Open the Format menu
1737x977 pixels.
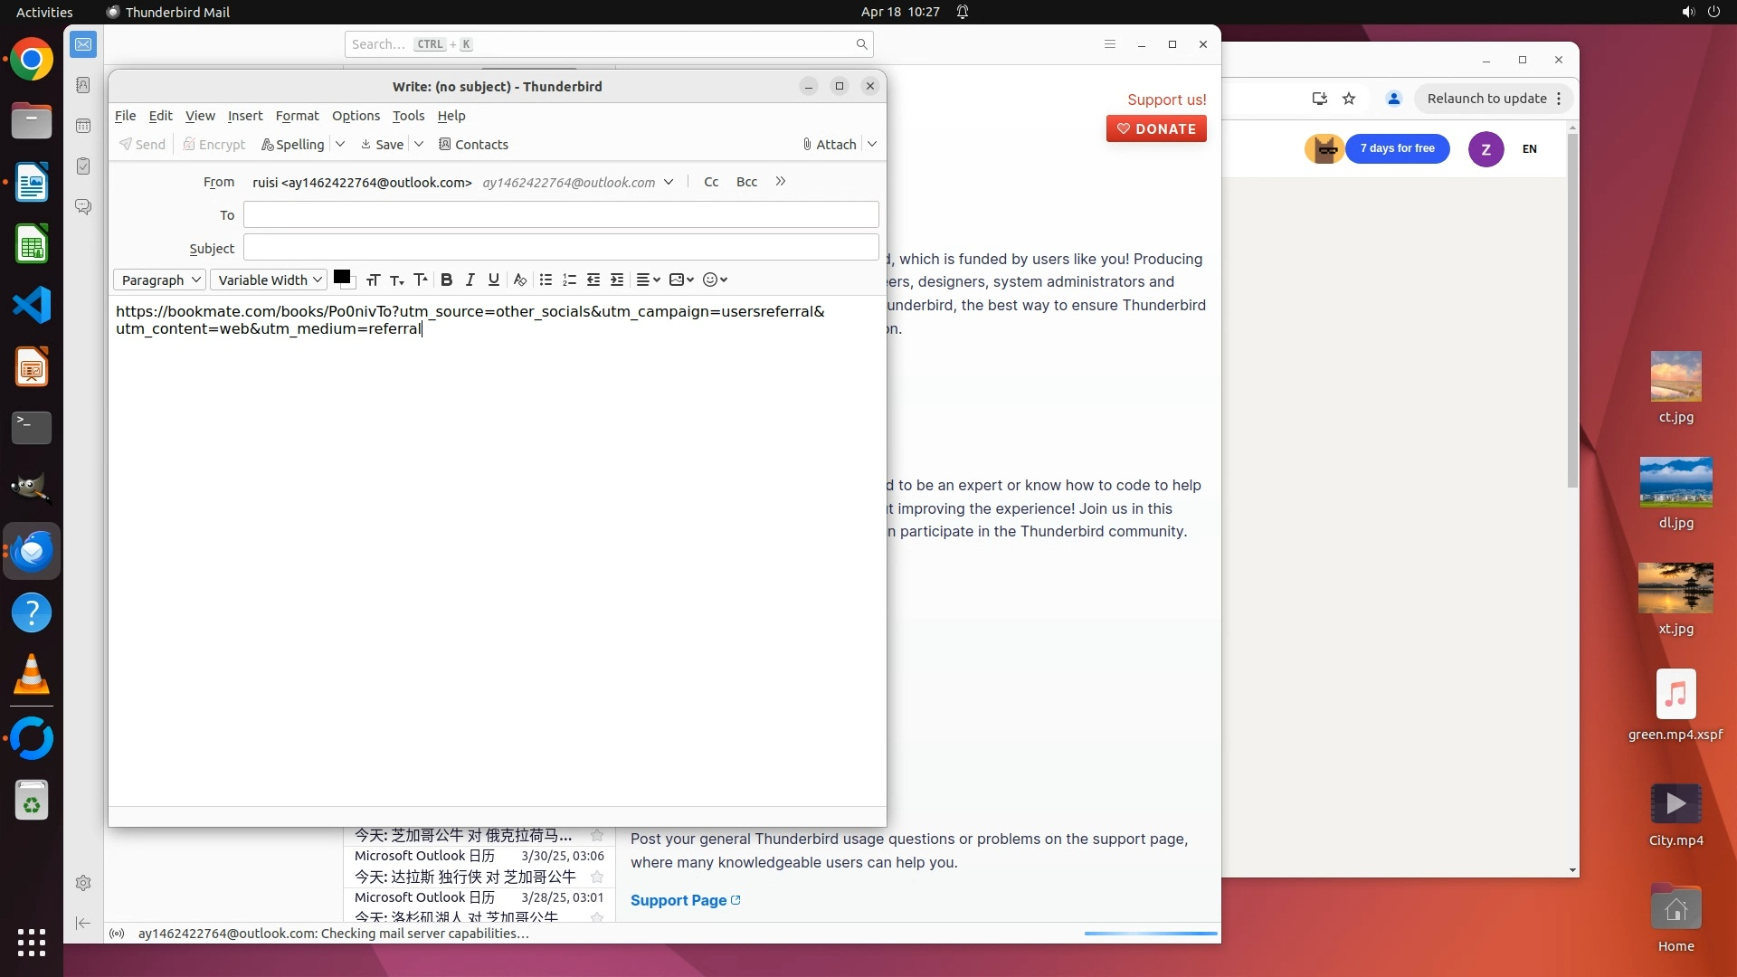coord(297,116)
